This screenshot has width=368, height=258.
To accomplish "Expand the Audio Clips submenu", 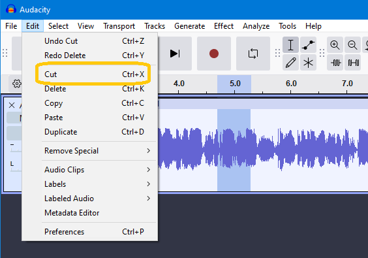I will (89, 170).
